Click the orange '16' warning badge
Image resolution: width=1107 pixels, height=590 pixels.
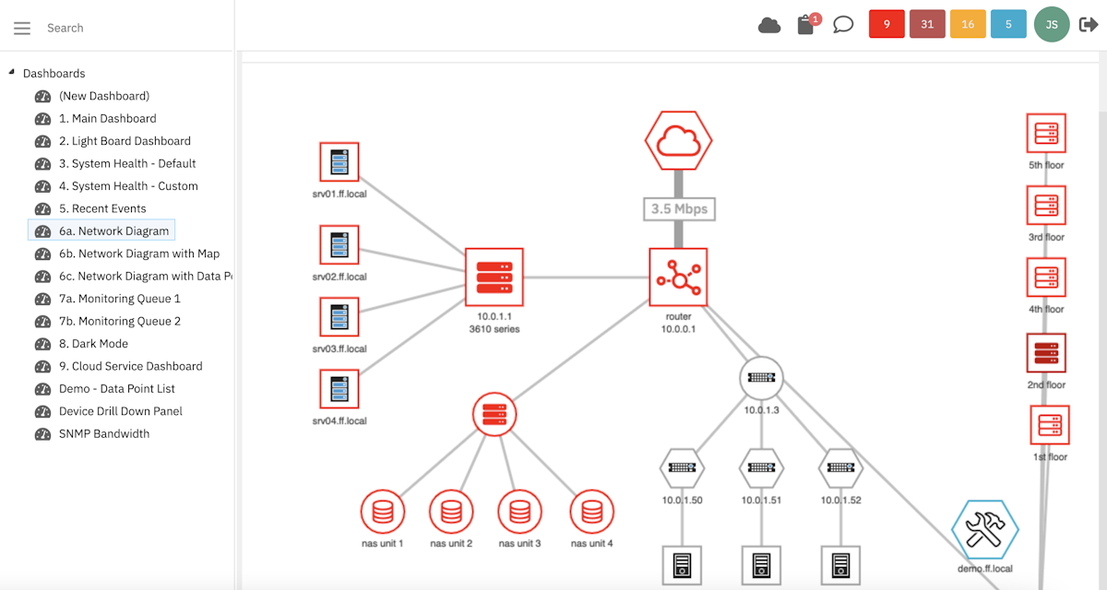coord(968,24)
